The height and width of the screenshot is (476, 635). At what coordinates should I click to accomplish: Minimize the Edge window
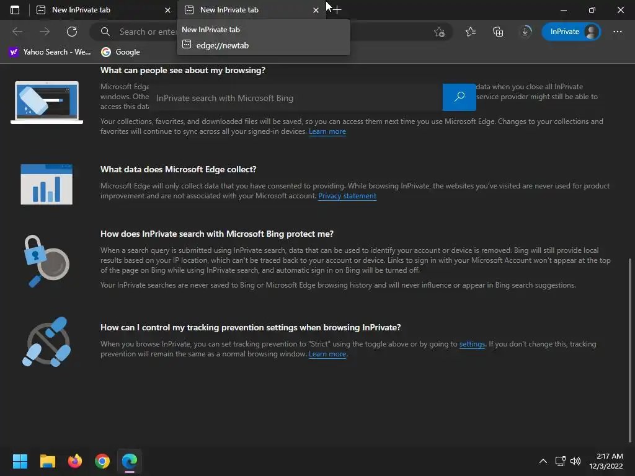click(x=564, y=10)
